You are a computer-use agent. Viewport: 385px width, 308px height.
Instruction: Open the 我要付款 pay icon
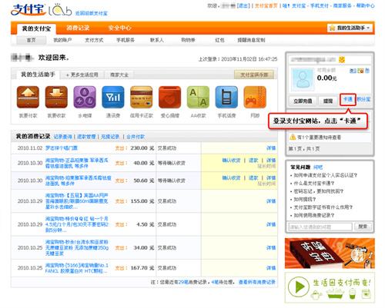[x=28, y=97]
